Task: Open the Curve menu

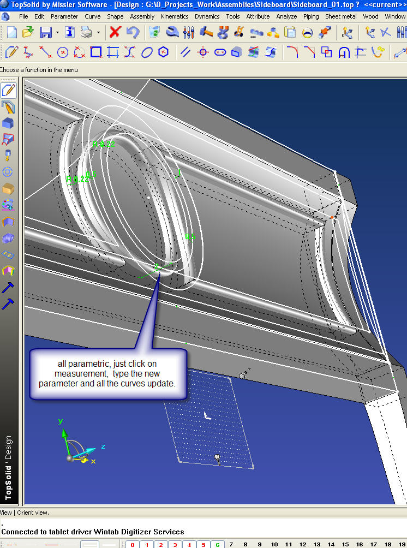Action: point(93,16)
